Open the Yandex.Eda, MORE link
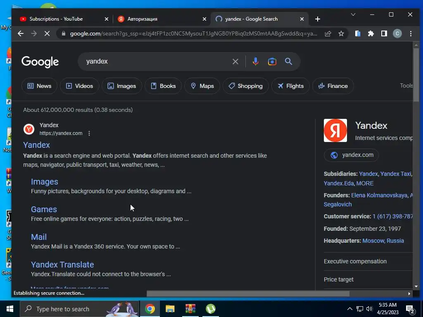 pos(349,183)
